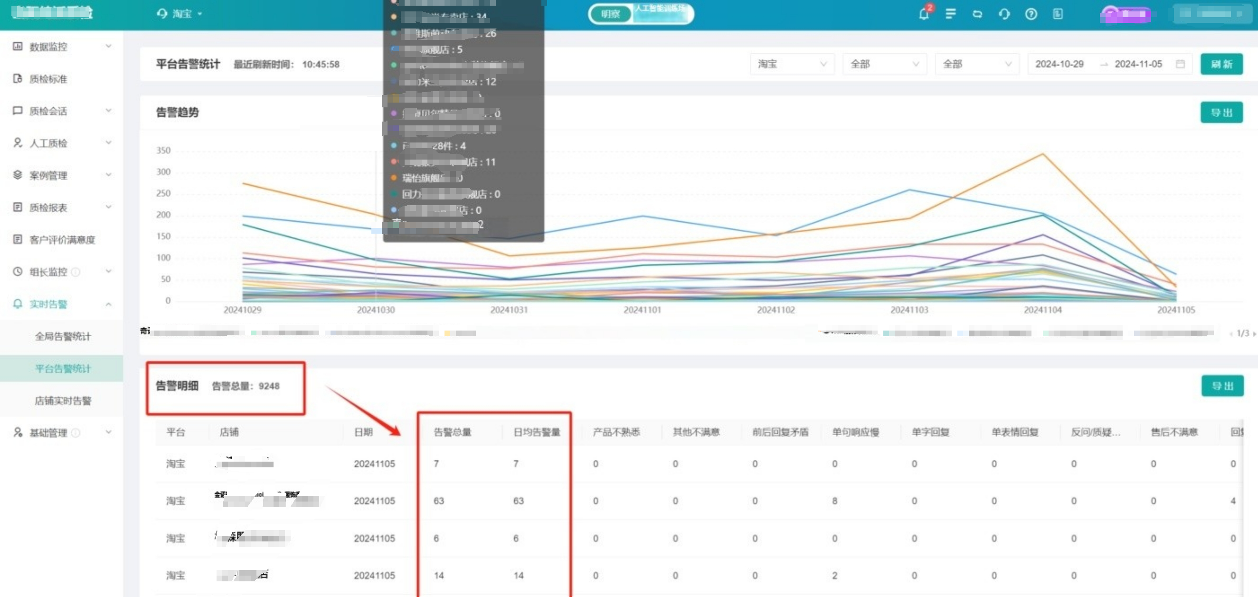Expand the 质检会话 menu chevron
This screenshot has height=597, width=1258.
point(108,111)
